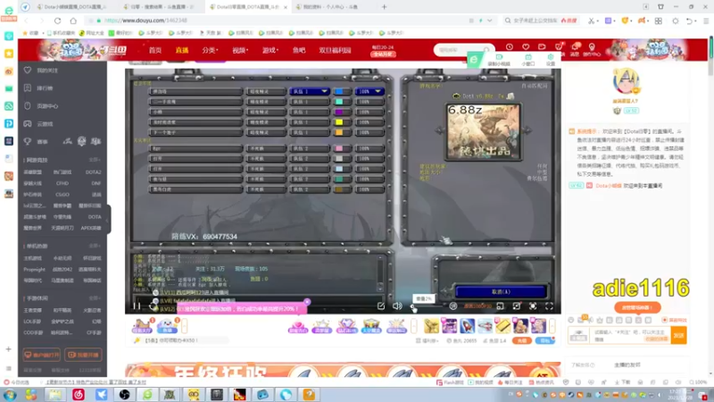Open 鱼吧 in the Douyu navigation
This screenshot has height=402, width=714.
pyautogui.click(x=299, y=50)
